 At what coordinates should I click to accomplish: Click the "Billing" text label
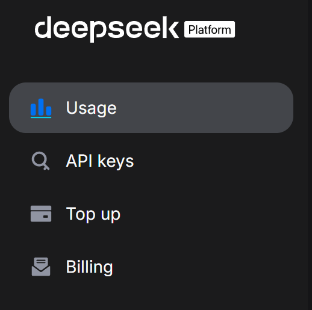pyautogui.click(x=90, y=267)
